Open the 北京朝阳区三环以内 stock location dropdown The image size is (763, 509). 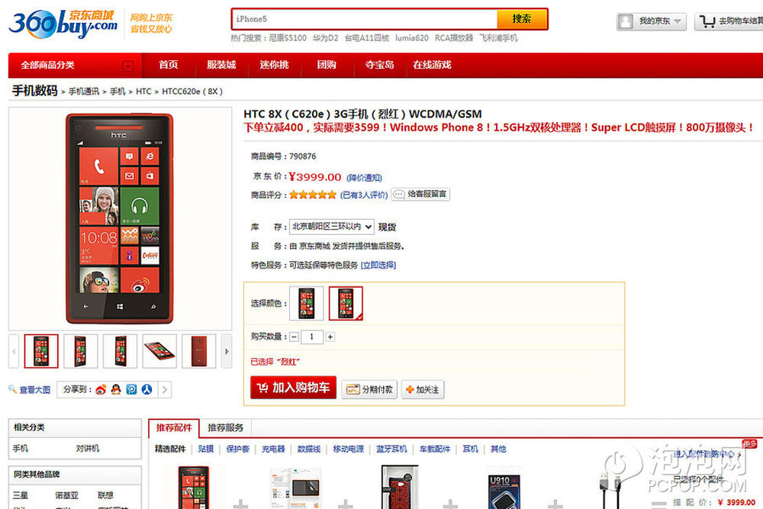tap(332, 227)
